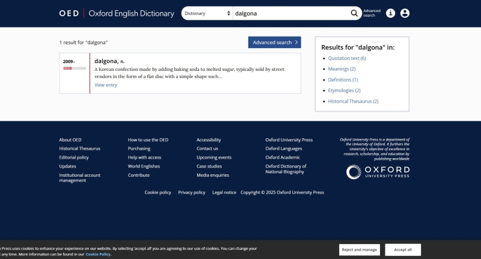Open Oxford Dictionary of National Biography link

[286, 169]
